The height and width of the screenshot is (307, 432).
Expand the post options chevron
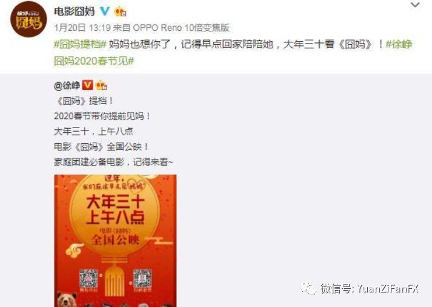(x=415, y=5)
